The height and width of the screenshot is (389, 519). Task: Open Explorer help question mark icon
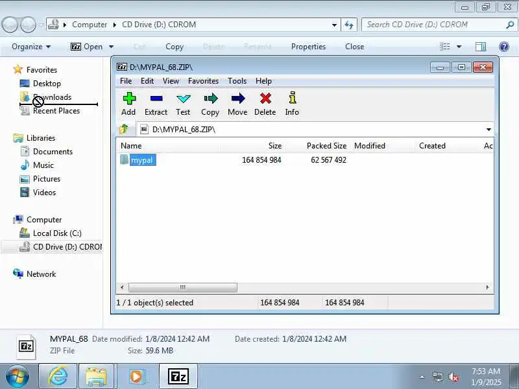coord(504,47)
